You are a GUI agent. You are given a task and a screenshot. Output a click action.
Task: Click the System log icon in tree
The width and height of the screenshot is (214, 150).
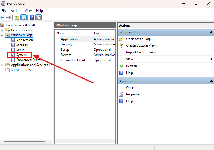tap(13, 55)
